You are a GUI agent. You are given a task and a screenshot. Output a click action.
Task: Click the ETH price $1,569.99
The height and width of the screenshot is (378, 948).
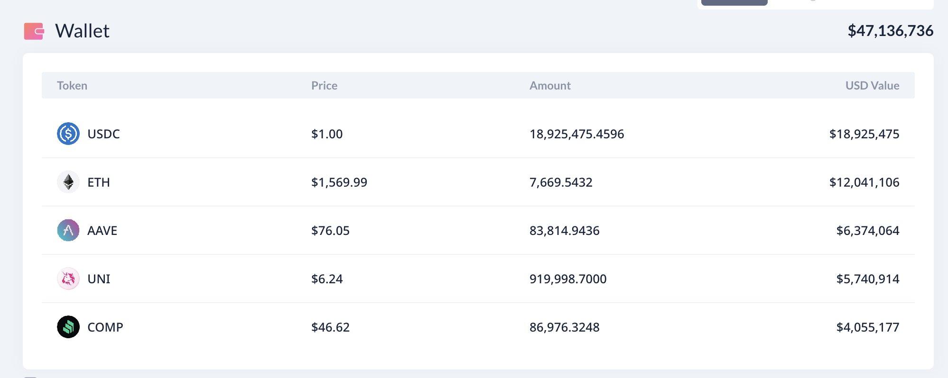[x=339, y=182]
